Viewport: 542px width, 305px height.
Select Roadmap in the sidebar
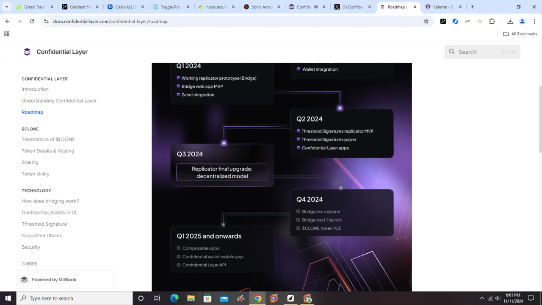33,112
